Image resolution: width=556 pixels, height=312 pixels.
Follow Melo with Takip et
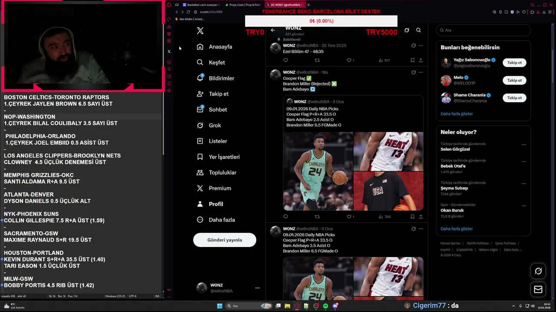pyautogui.click(x=514, y=80)
